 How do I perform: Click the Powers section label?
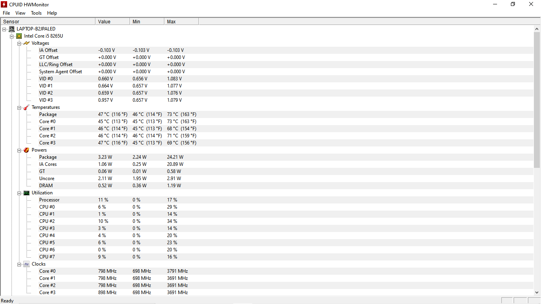[39, 150]
